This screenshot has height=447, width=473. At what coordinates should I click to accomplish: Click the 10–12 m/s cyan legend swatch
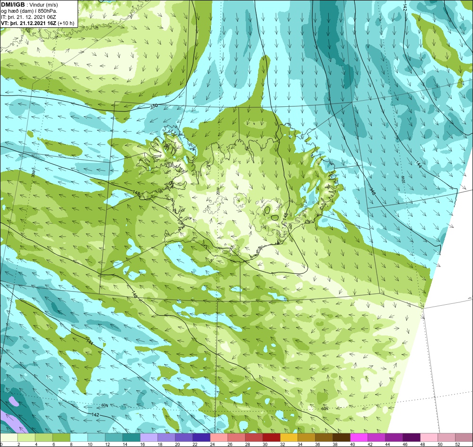[x=96, y=438]
